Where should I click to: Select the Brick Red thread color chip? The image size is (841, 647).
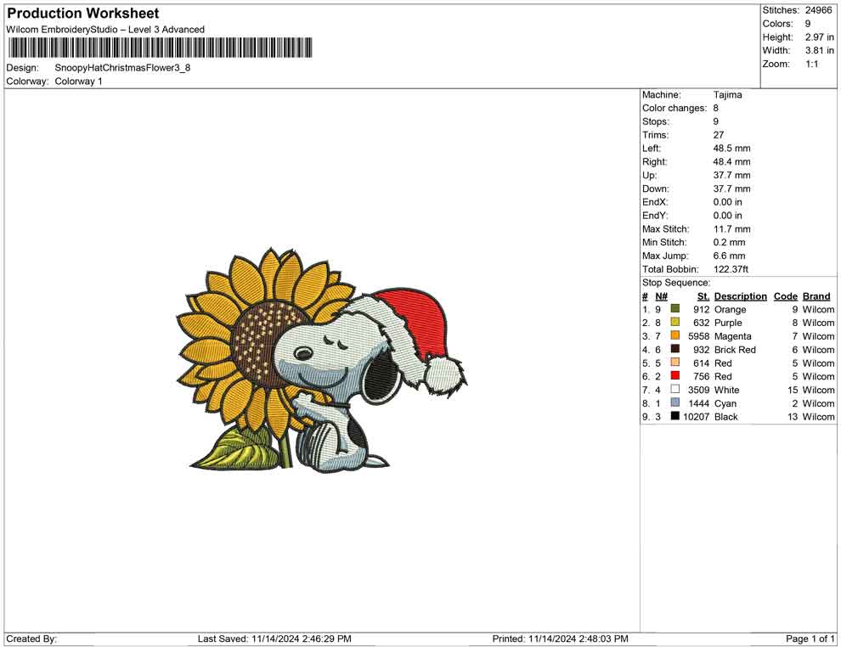click(674, 350)
